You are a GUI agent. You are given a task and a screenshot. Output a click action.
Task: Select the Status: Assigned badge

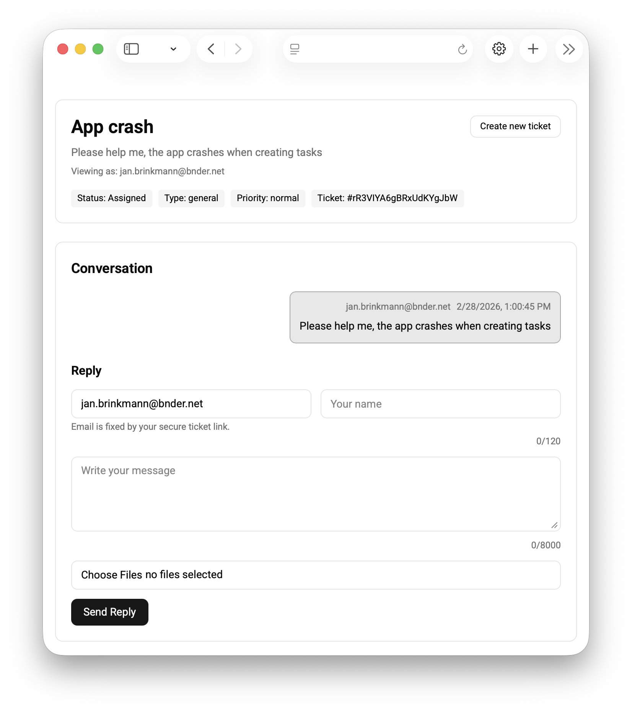pos(111,198)
